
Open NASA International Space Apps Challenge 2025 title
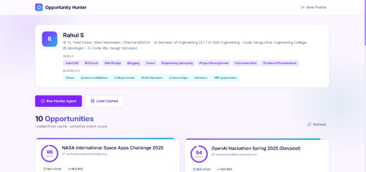[113, 148]
